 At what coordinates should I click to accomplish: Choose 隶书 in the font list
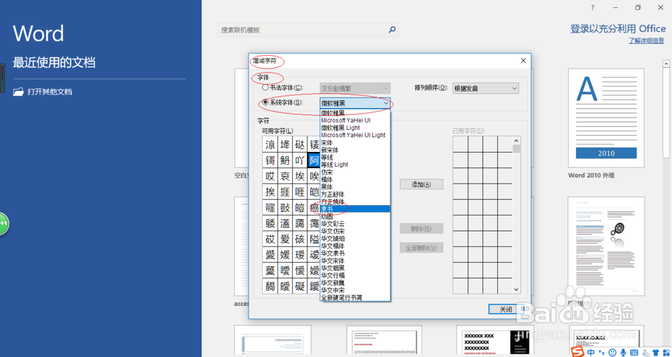(x=355, y=208)
